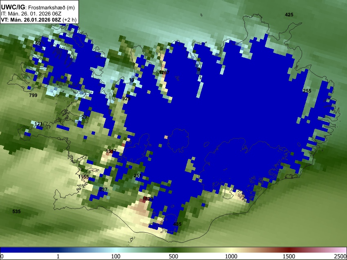This screenshot has height=260, width=347.
Task: Click the 69 value label on map
Action: click(x=38, y=43)
